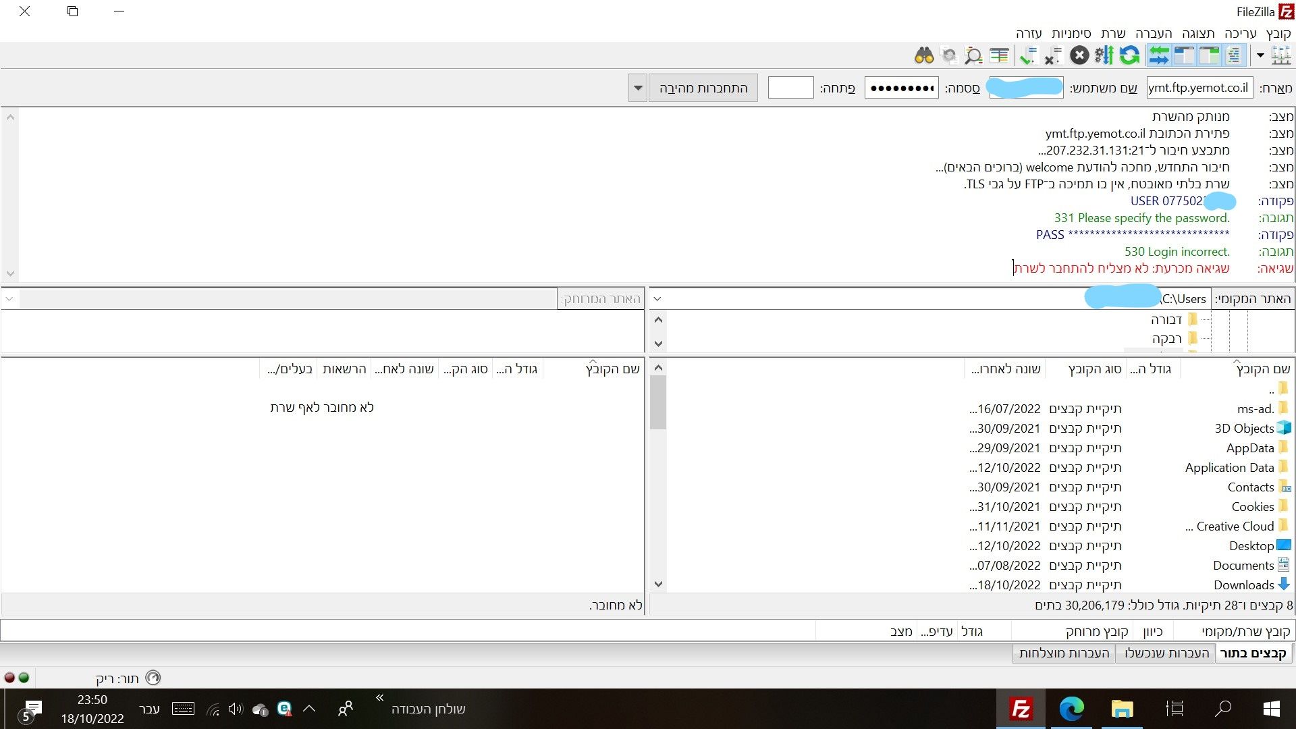Open the Site Manager icon

pos(1280,55)
